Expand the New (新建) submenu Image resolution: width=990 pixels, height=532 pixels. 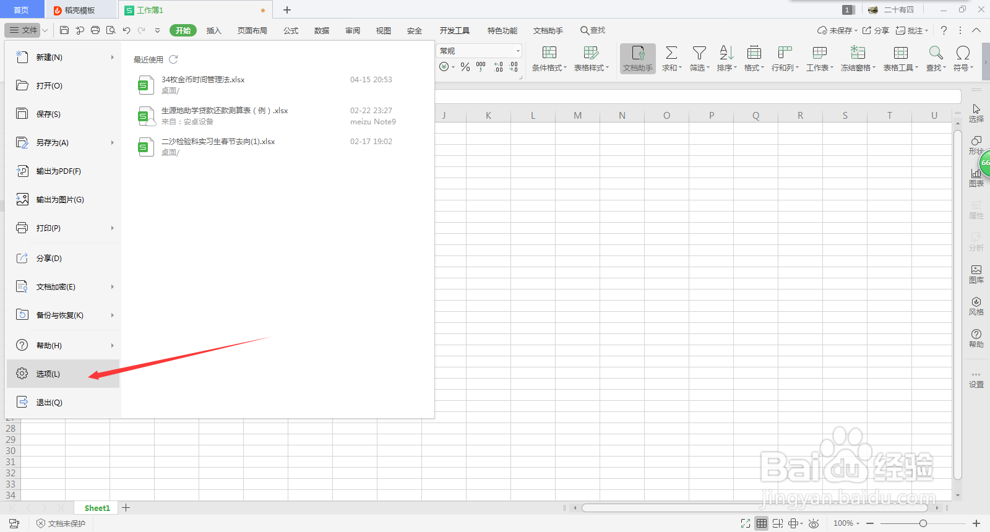tap(113, 58)
